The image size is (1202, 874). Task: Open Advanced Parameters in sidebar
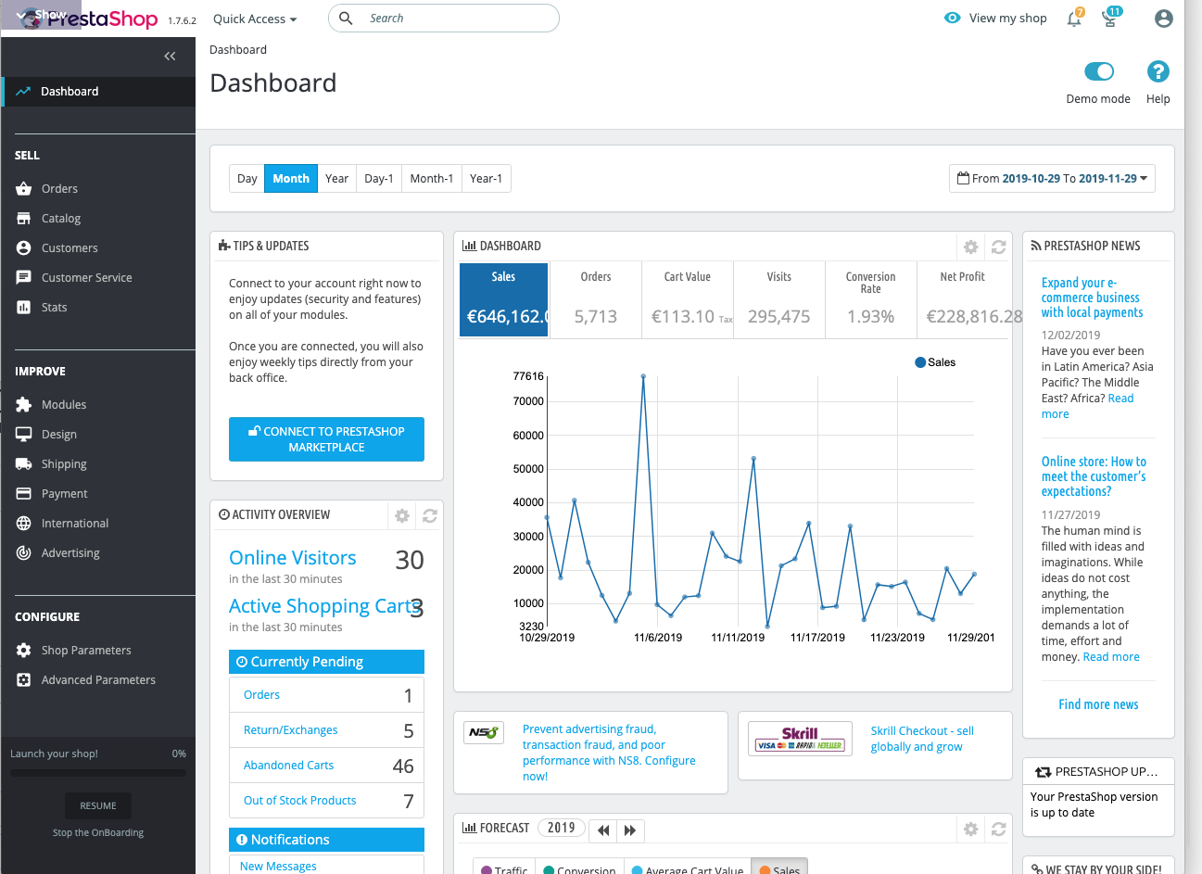[x=98, y=680]
